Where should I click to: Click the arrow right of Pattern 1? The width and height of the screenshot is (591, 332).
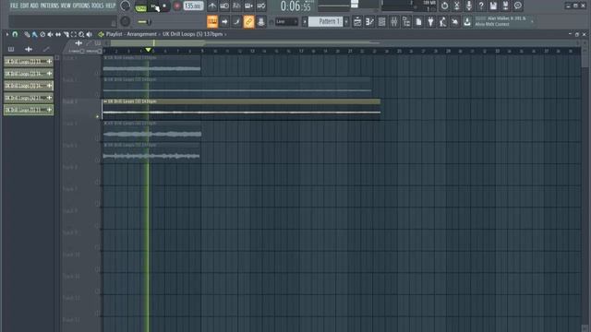pyautogui.click(x=346, y=22)
